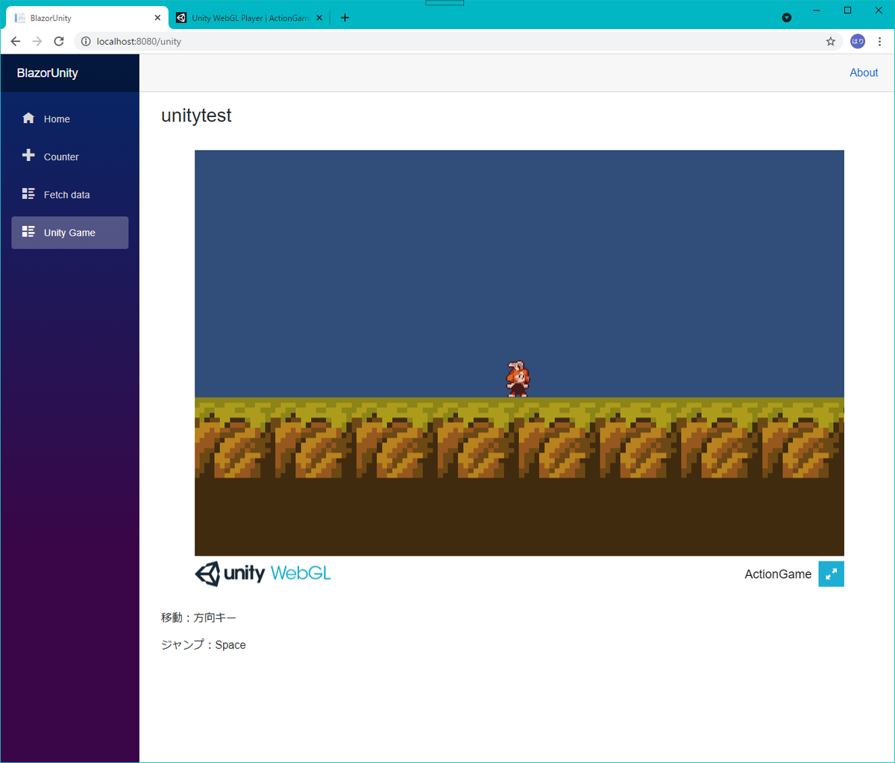Open Chrome's three-dot menu
The height and width of the screenshot is (763, 895).
[880, 41]
